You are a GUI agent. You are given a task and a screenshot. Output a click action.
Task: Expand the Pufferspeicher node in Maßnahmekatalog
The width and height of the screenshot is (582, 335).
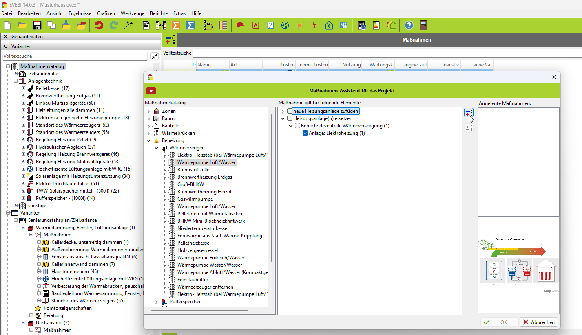[x=156, y=302]
